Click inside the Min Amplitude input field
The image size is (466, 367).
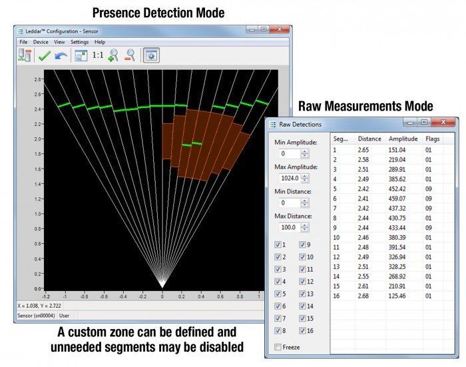290,154
